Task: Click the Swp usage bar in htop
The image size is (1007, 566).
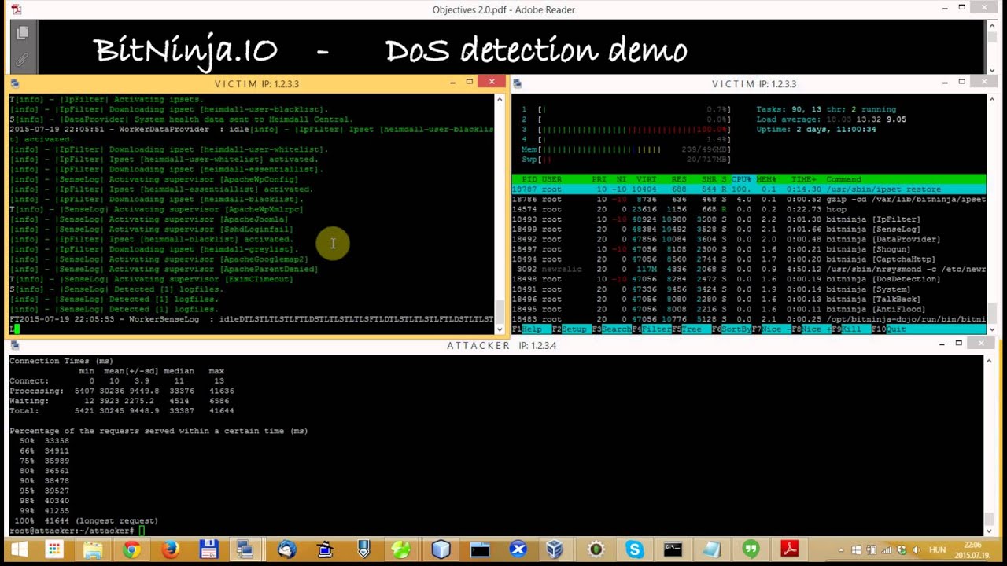Action: point(625,160)
